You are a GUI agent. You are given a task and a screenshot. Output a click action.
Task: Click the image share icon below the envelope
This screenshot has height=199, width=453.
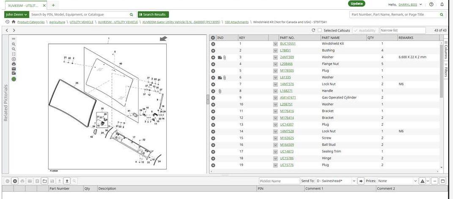pos(14,73)
